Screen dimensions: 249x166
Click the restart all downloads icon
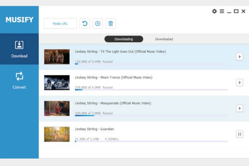click(x=85, y=24)
